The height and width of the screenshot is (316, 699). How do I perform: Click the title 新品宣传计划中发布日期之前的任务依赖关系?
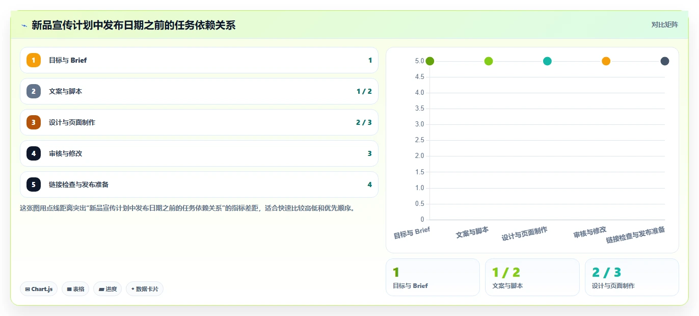(133, 25)
